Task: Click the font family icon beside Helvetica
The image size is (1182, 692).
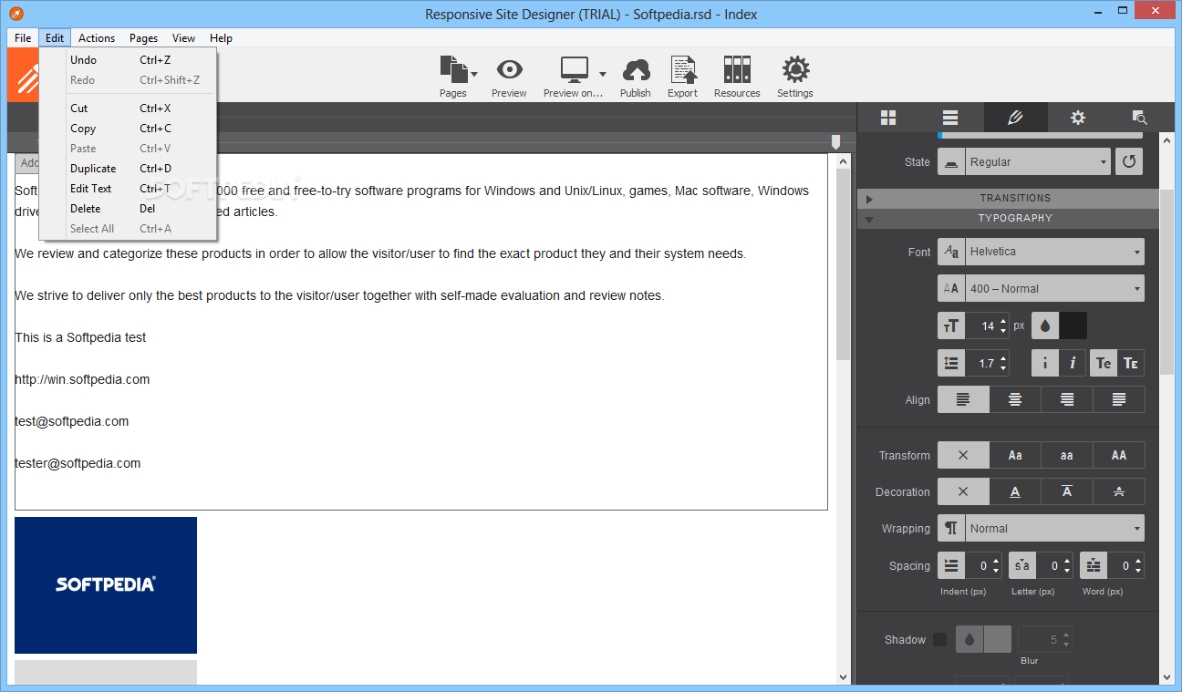Action: click(951, 252)
